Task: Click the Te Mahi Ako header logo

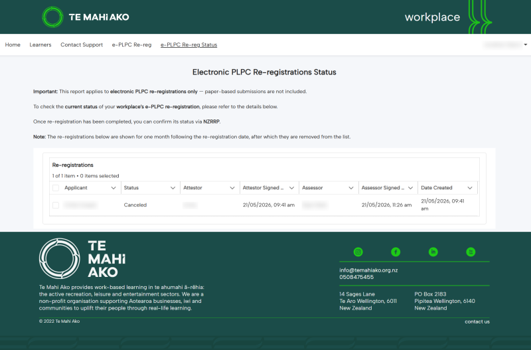Action: 86,17
